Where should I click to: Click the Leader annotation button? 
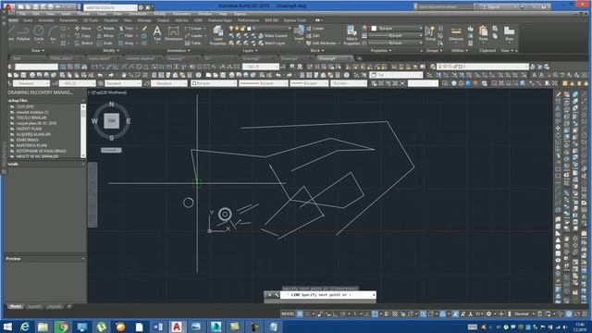[194, 36]
